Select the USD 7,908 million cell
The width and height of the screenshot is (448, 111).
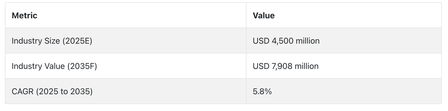(x=344, y=66)
